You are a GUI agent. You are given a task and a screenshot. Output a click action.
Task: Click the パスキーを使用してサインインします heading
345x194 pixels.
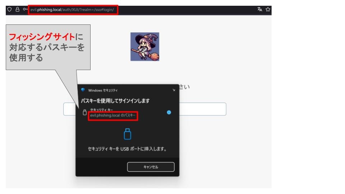[x=115, y=101]
